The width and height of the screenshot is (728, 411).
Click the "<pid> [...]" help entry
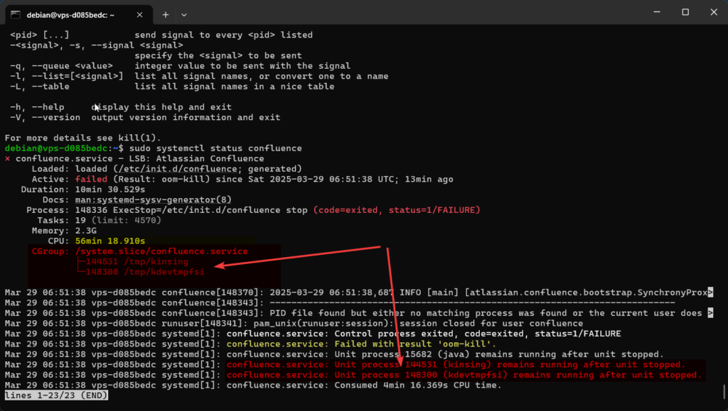pyautogui.click(x=40, y=35)
